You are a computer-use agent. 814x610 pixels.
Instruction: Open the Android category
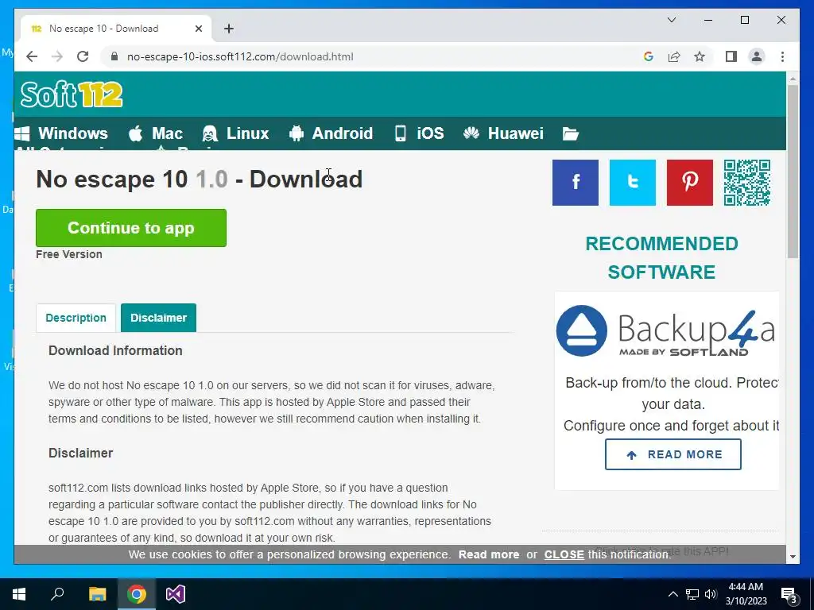(x=331, y=133)
